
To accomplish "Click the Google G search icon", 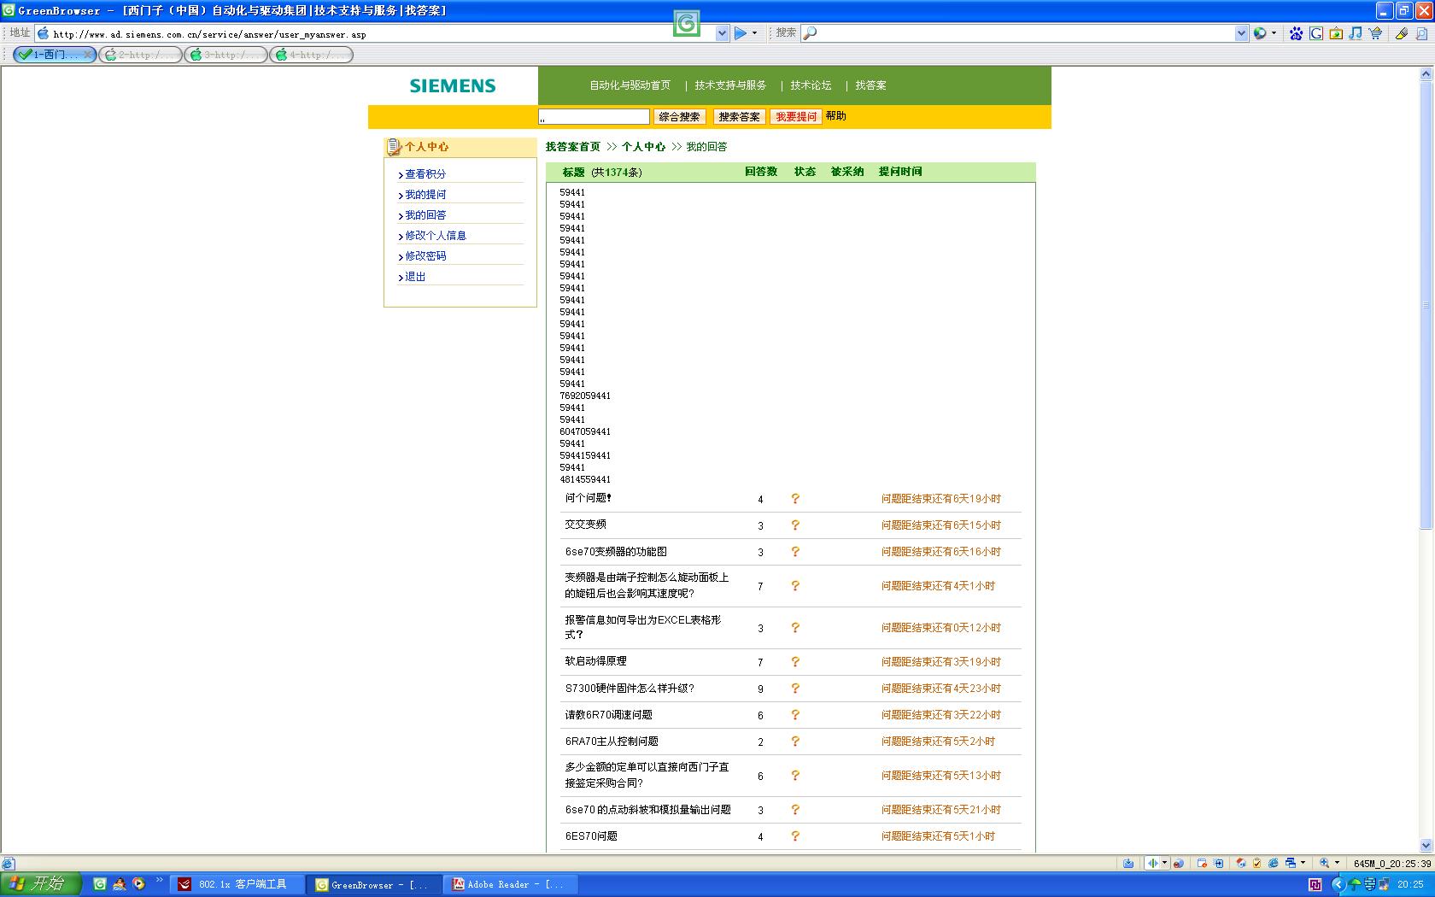I will pyautogui.click(x=1316, y=33).
